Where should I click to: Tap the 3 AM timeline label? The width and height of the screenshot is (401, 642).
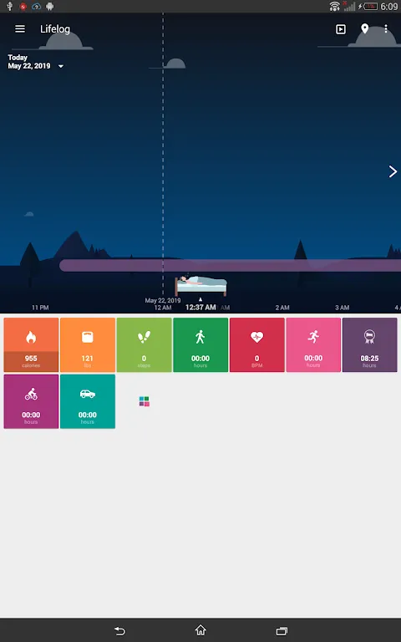pyautogui.click(x=342, y=308)
